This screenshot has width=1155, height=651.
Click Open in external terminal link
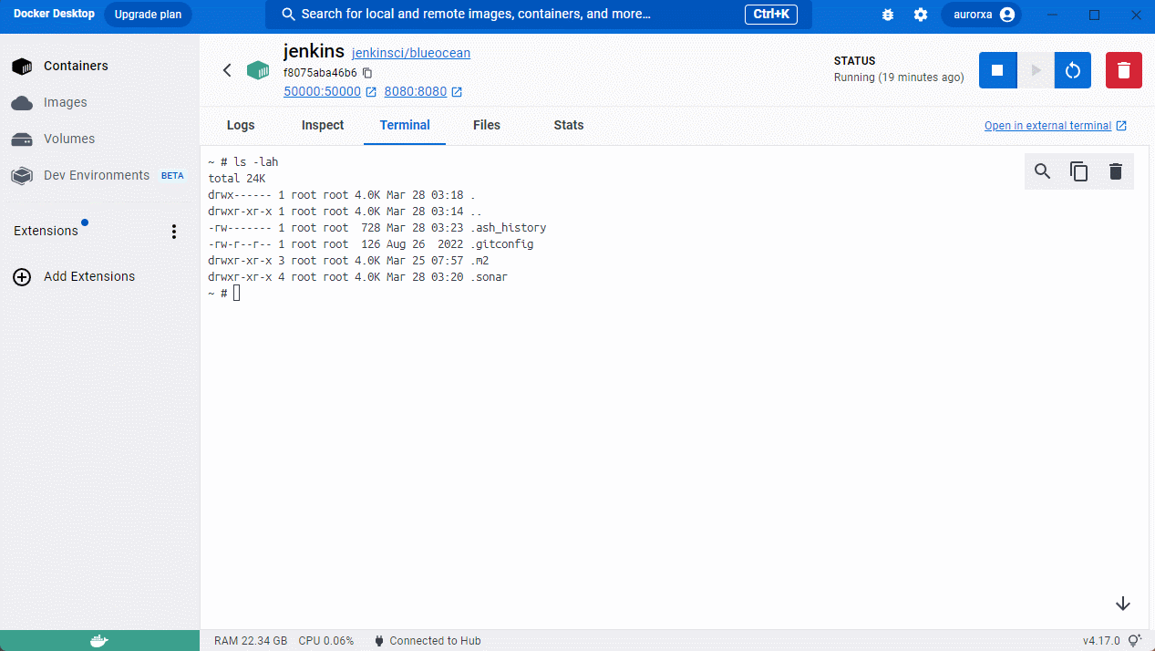click(x=1056, y=126)
